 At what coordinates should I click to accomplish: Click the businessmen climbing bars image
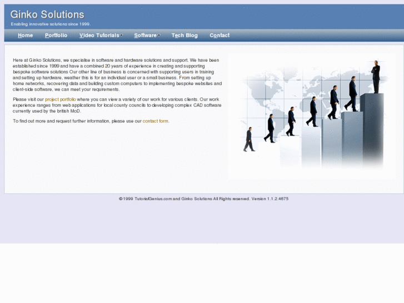(x=312, y=116)
